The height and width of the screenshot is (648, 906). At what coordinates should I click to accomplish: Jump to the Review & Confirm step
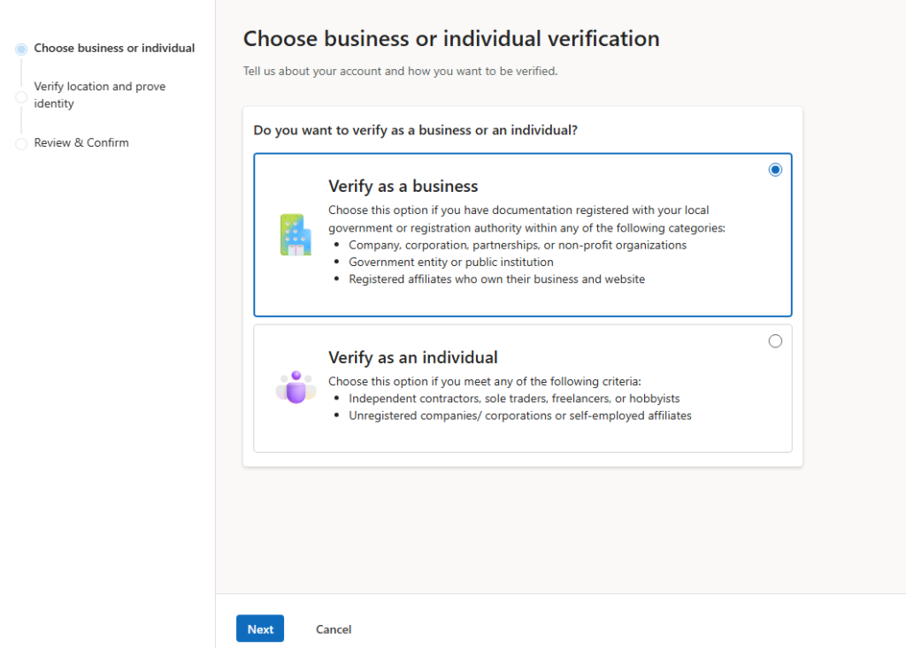(x=81, y=142)
